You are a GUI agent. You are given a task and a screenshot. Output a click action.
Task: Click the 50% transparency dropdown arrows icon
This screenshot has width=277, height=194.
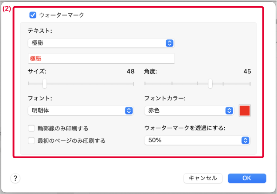point(245,141)
